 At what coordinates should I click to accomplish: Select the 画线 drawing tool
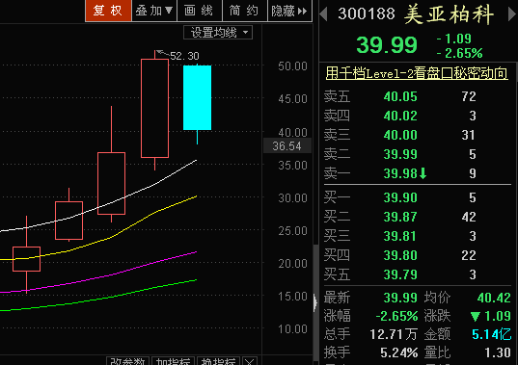tap(200, 11)
